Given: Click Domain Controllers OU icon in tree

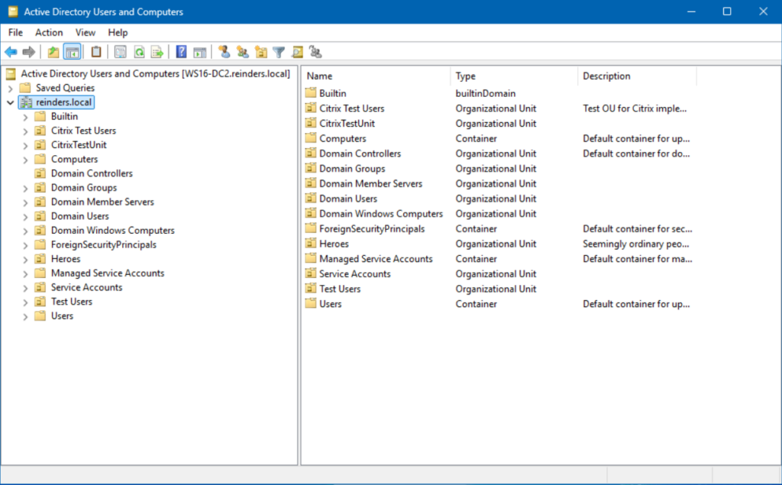Looking at the screenshot, I should pyautogui.click(x=40, y=173).
